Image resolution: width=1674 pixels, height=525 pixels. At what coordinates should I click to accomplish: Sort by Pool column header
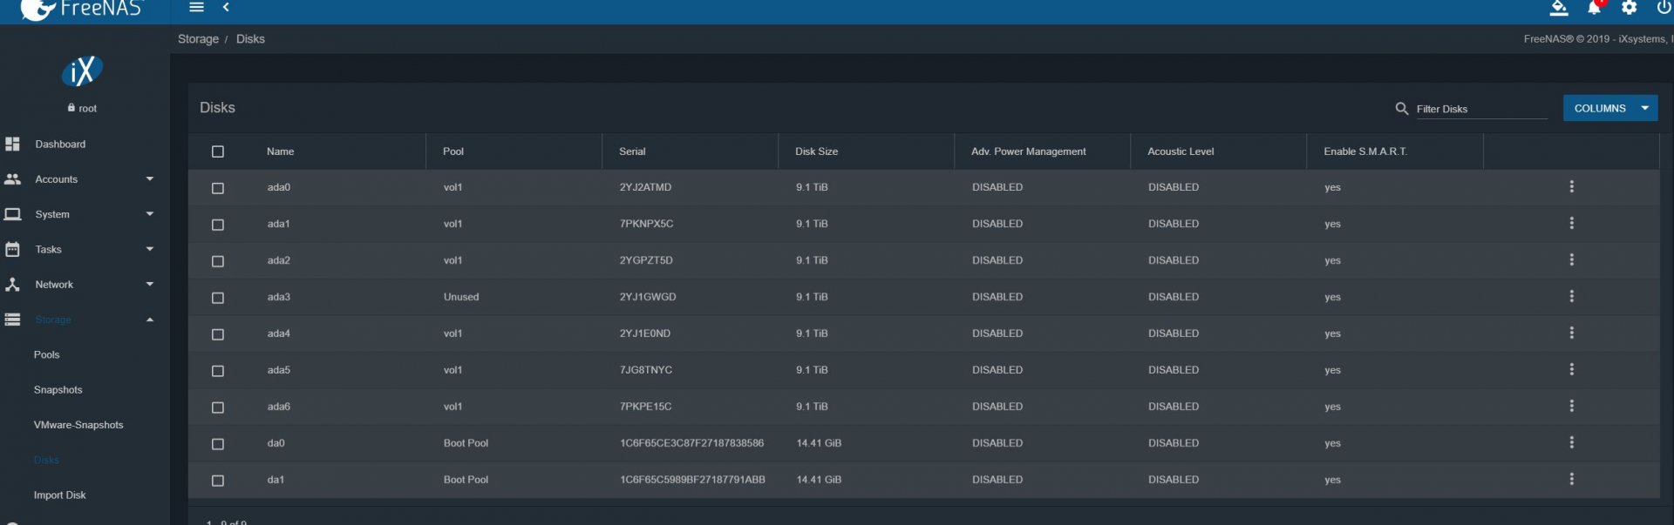[453, 151]
